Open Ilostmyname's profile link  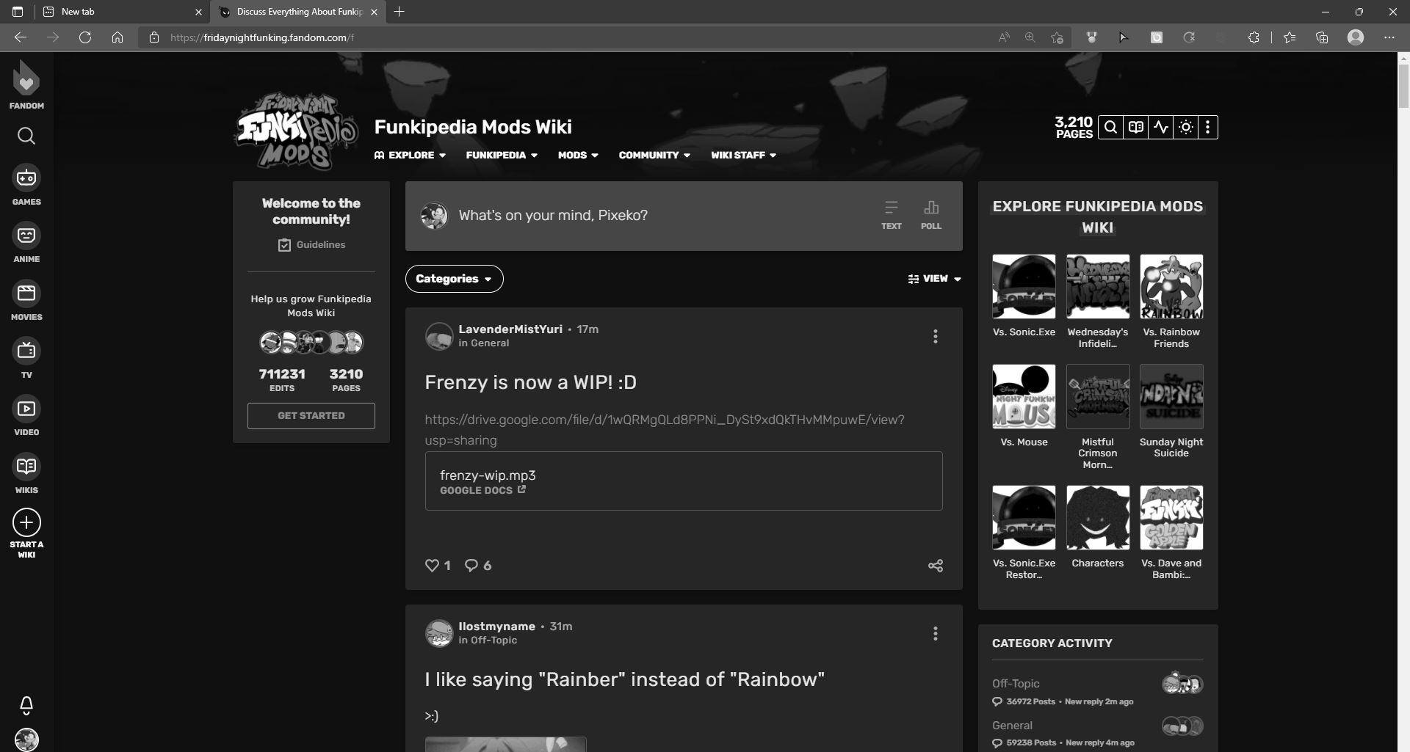click(x=496, y=627)
